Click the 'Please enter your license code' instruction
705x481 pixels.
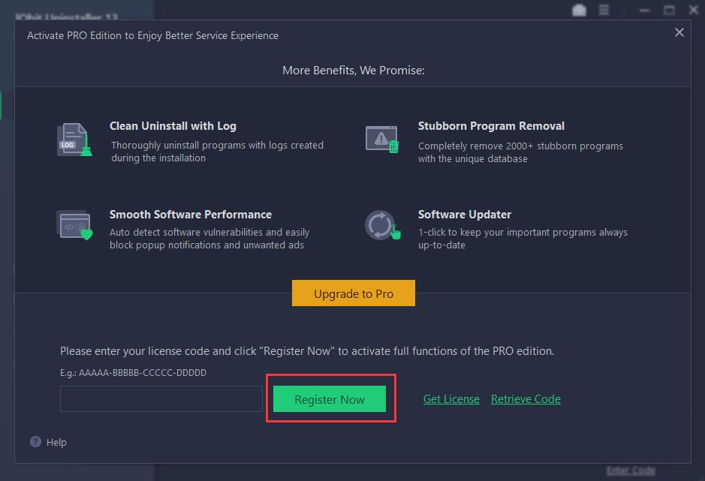pos(307,350)
